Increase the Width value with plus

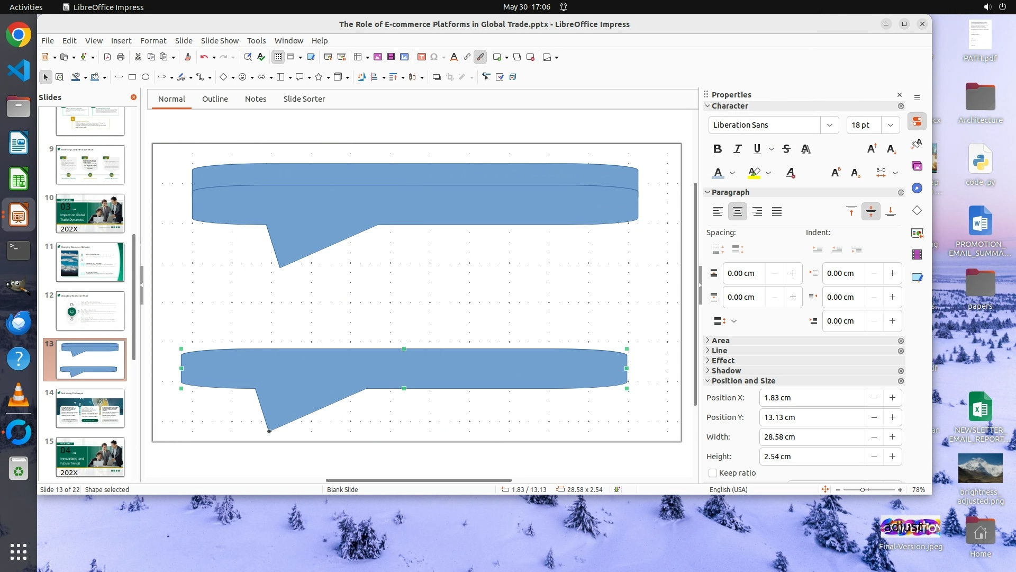pyautogui.click(x=892, y=437)
